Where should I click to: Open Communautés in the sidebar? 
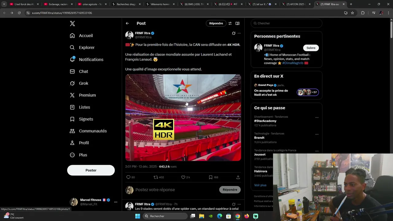pos(88,131)
